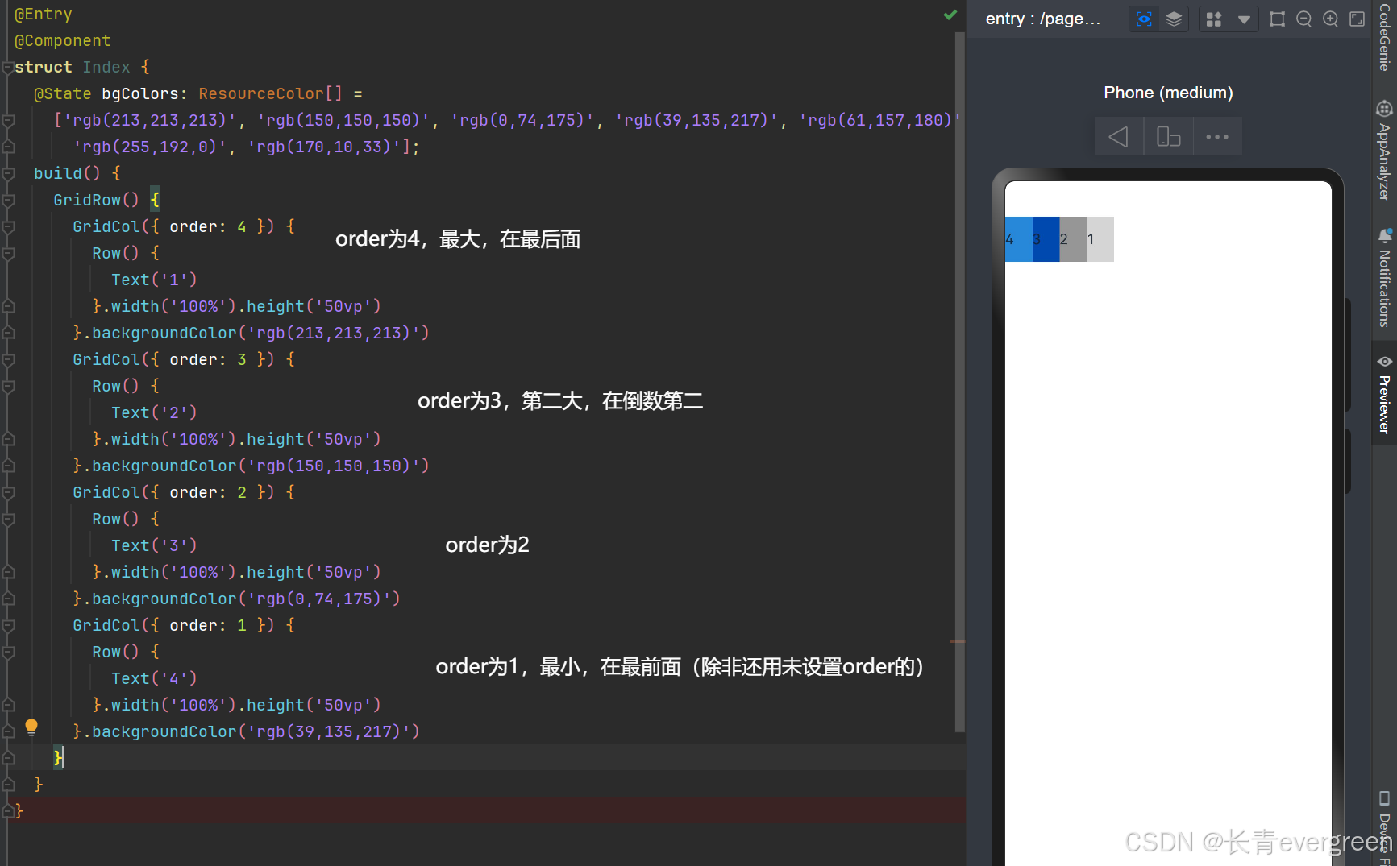Collapse the build() function using gutter arrow

point(8,173)
